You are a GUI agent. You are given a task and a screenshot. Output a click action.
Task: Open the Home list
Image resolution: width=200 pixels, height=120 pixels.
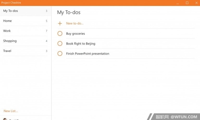(26, 21)
